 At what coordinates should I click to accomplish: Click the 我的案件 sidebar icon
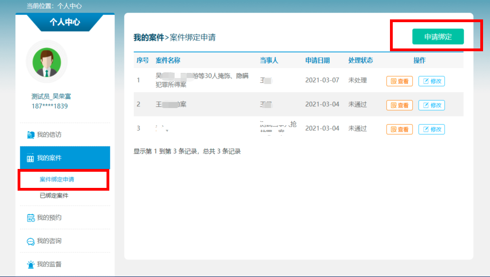click(31, 158)
